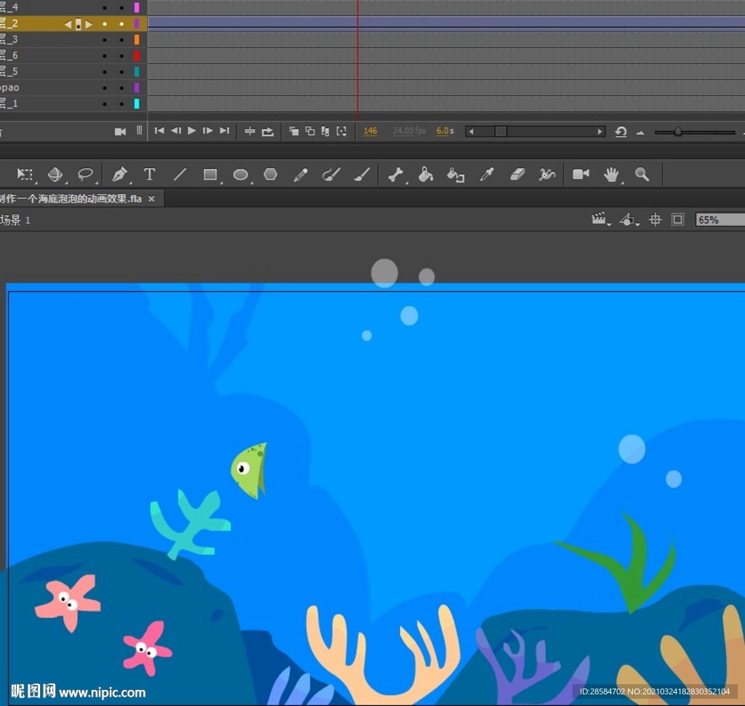Reset timeline zoom to default
The height and width of the screenshot is (706, 745).
tap(621, 132)
